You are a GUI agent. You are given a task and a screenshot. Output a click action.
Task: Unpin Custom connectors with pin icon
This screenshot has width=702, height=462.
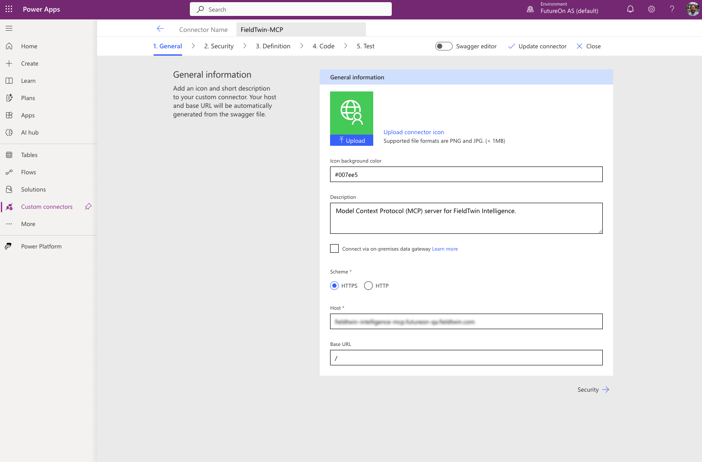[x=88, y=207]
